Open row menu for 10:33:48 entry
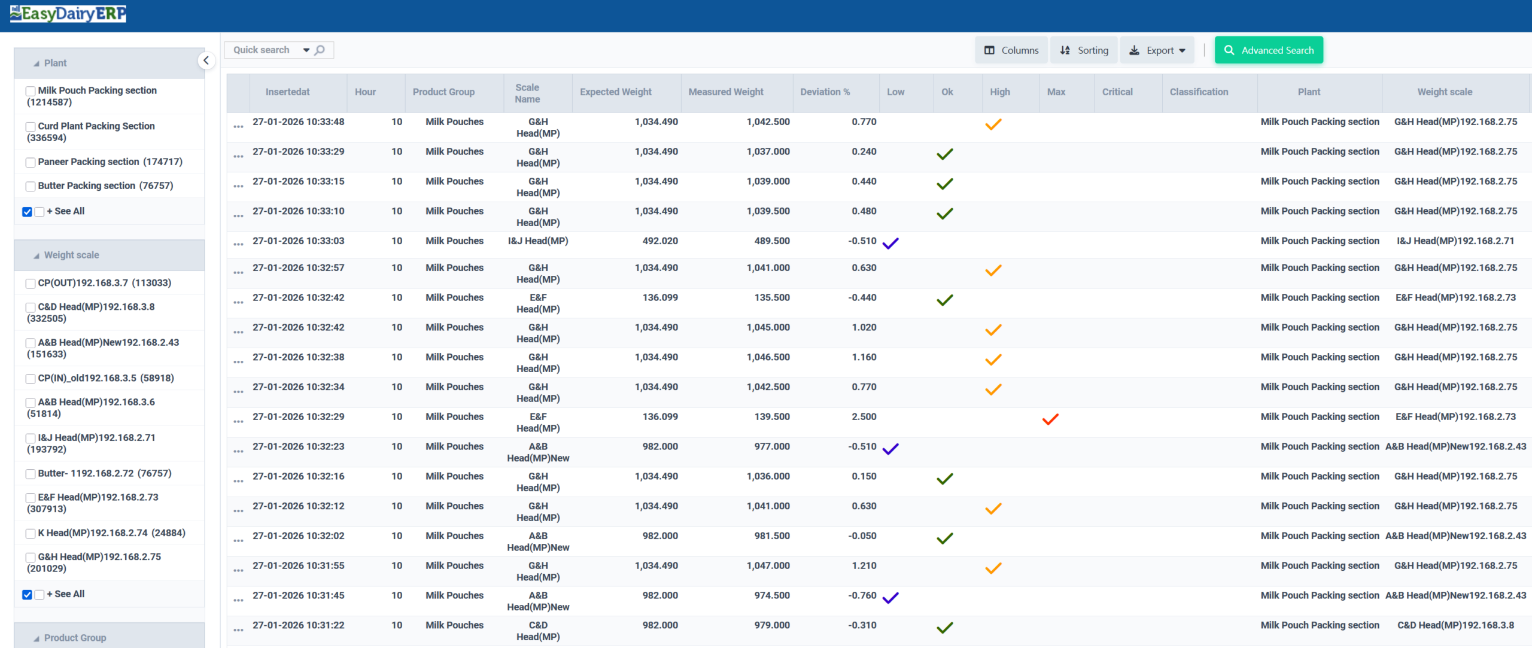Screen dimensions: 1532x648 coord(238,127)
